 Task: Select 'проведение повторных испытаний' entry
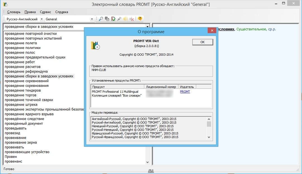click(x=33, y=38)
